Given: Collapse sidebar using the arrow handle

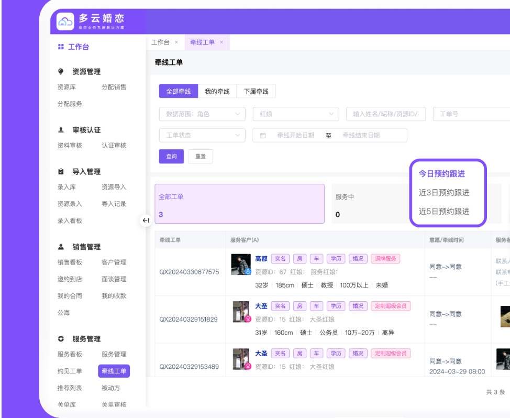Looking at the screenshot, I should point(146,221).
